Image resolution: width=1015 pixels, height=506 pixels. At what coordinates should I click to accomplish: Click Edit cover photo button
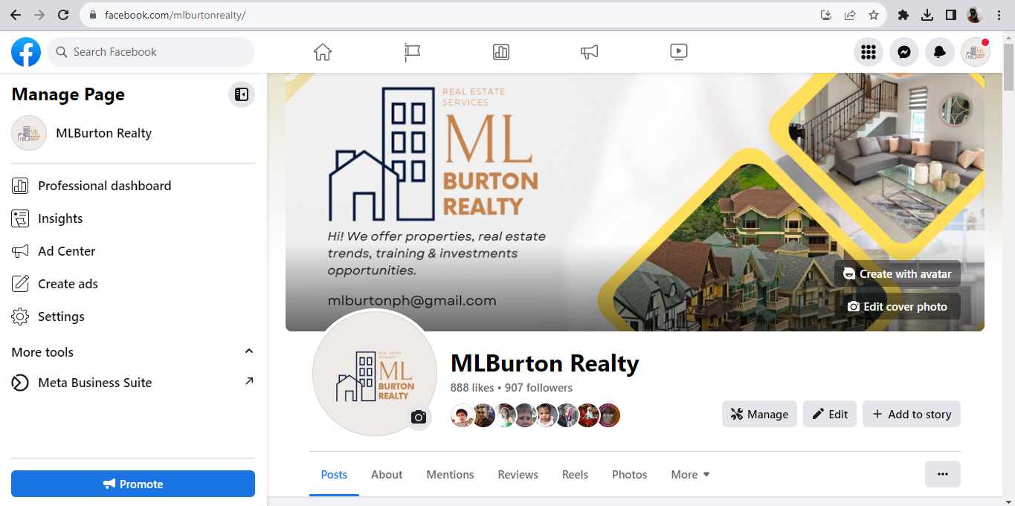coord(898,306)
